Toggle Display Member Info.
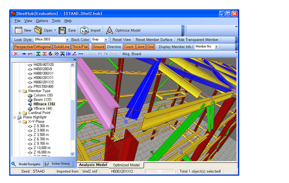This screenshot has width=289, height=183. point(176,47)
